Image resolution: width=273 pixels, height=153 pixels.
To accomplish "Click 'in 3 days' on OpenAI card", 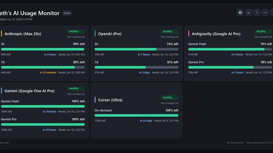I will click(x=144, y=73).
